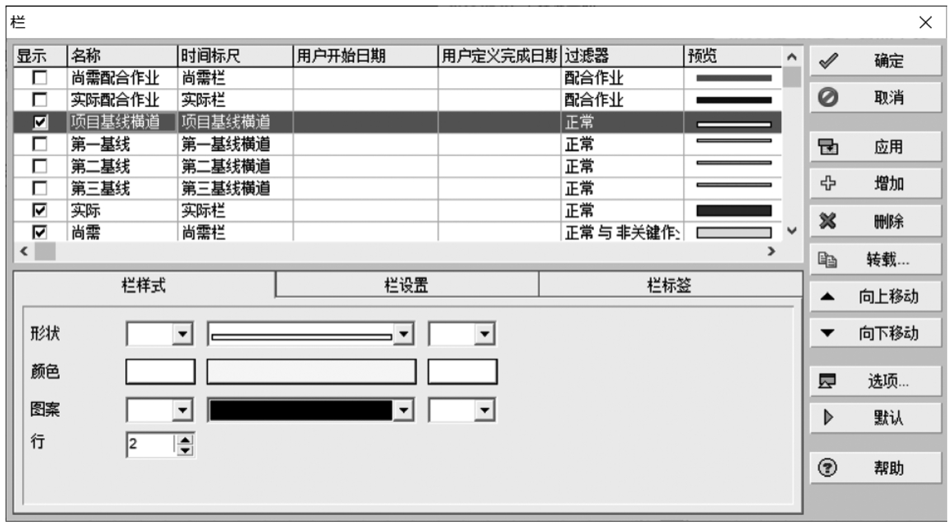This screenshot has width=950, height=524.
Task: Uncheck the display box for 实际 row
Action: 41,210
